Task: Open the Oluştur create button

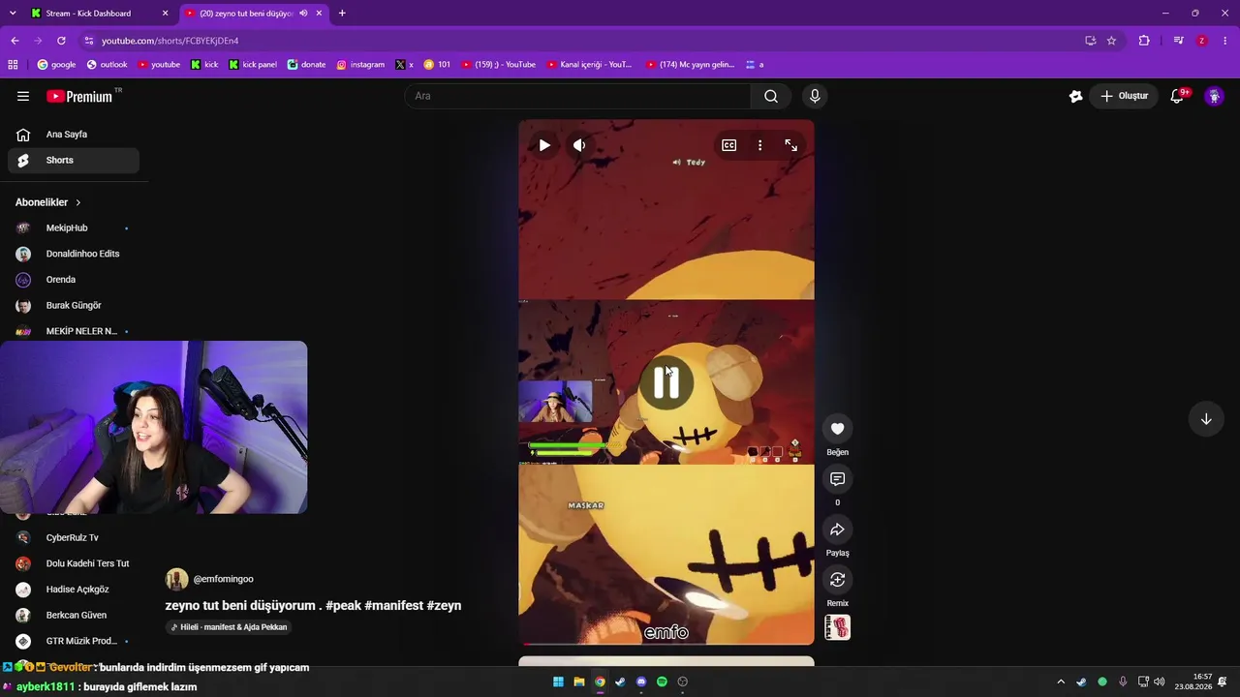Action: click(1124, 96)
